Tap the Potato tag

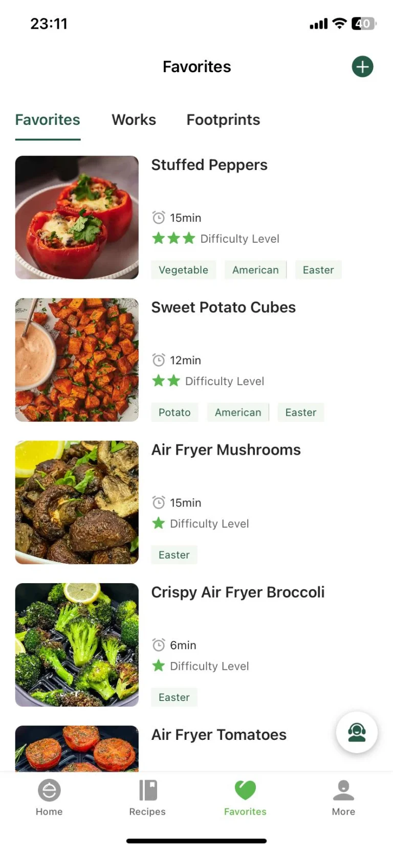pos(174,412)
